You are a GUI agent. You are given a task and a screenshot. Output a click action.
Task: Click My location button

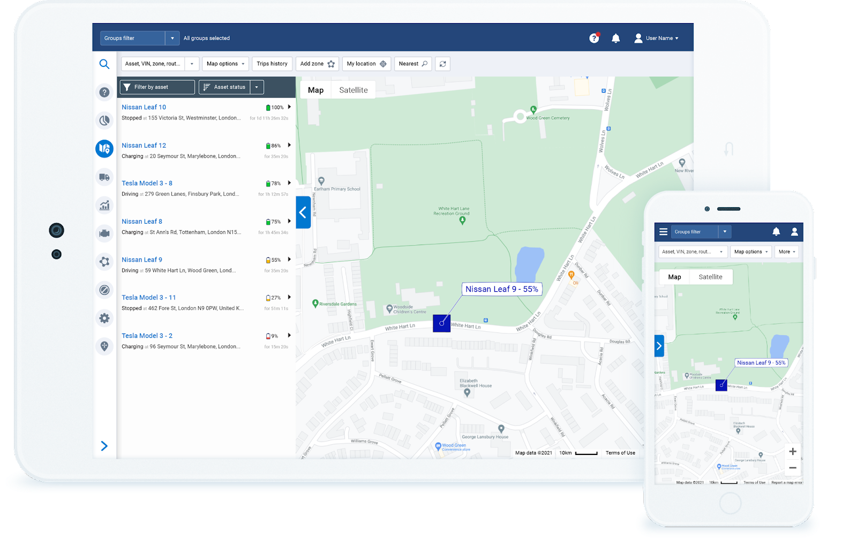(366, 64)
